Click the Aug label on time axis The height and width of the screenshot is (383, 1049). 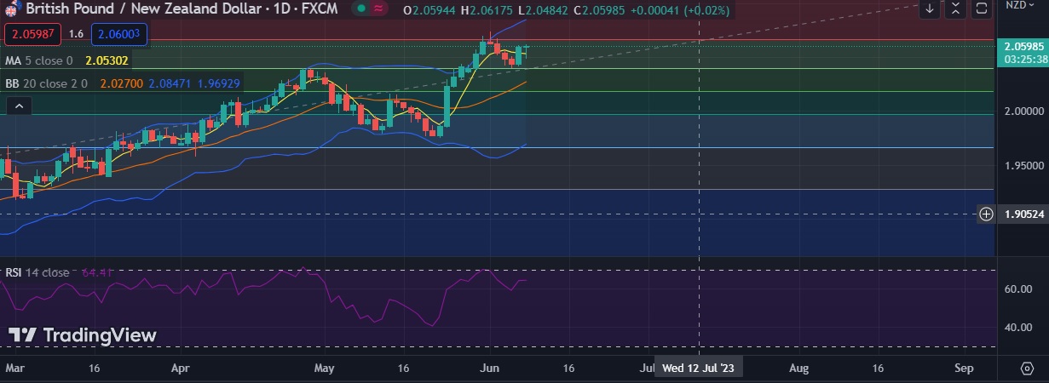point(798,369)
